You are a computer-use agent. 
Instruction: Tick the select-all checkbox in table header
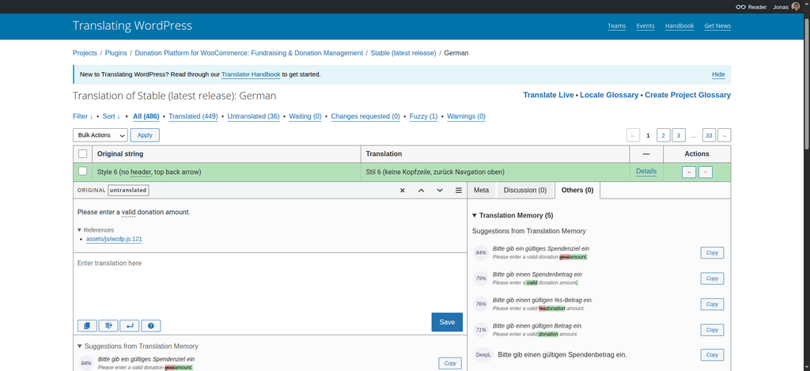click(82, 153)
